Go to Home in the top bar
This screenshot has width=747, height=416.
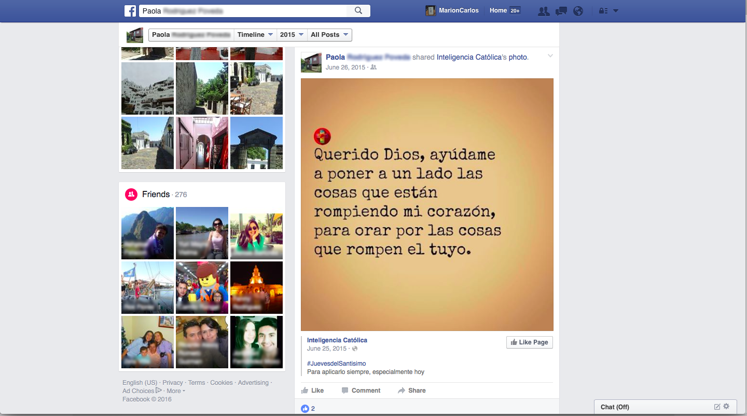(498, 10)
